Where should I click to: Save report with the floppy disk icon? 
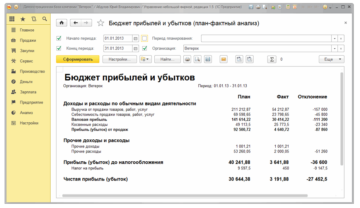tap(208, 59)
